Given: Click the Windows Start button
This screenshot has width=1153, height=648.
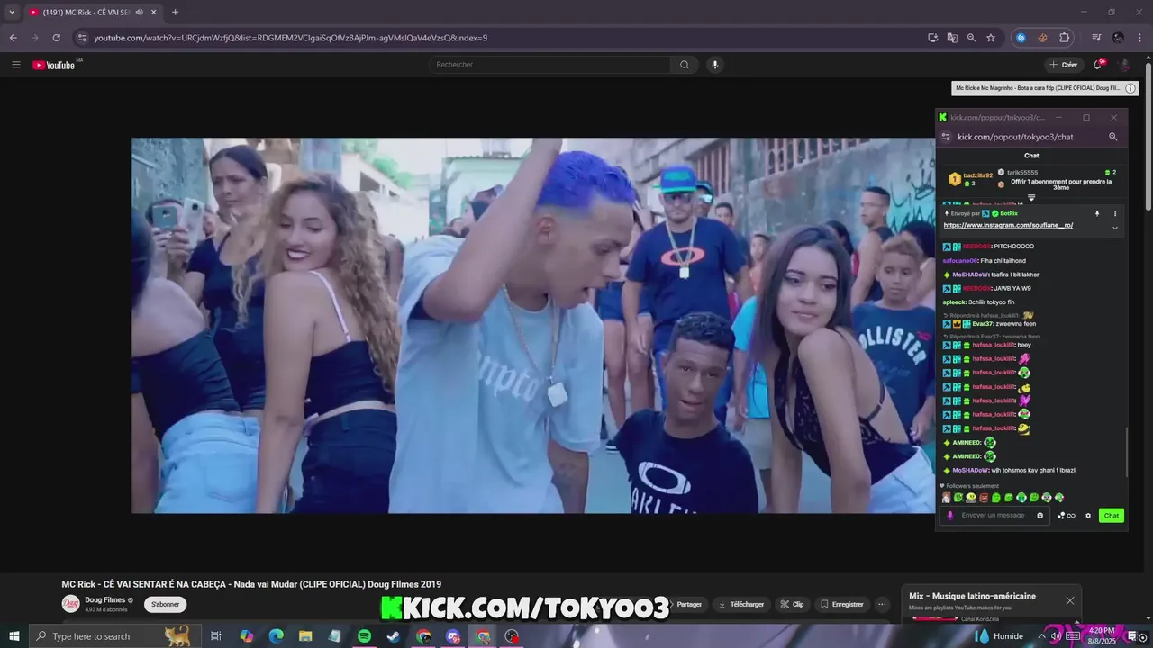Looking at the screenshot, I should coord(14,636).
